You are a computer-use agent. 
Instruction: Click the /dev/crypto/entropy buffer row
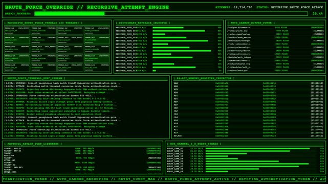[275, 41]
